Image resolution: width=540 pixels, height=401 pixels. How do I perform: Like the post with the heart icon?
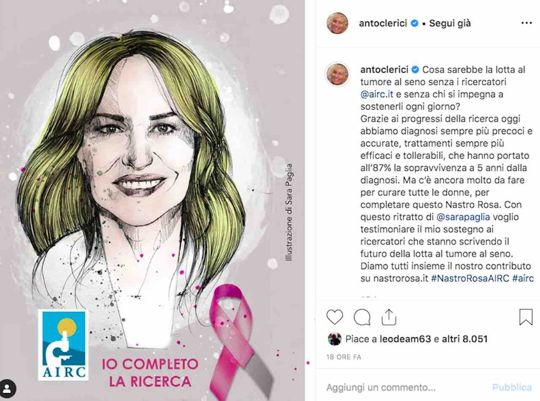[x=335, y=317]
